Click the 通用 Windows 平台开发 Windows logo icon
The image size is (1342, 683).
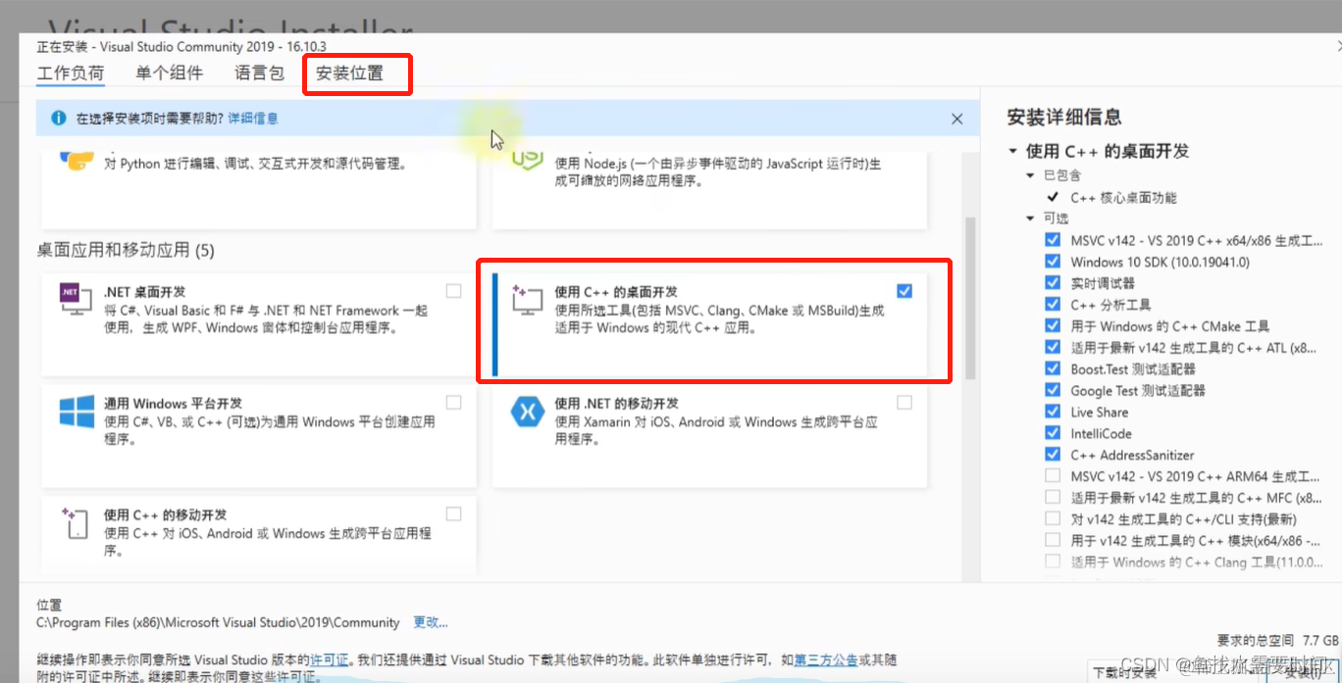point(75,413)
